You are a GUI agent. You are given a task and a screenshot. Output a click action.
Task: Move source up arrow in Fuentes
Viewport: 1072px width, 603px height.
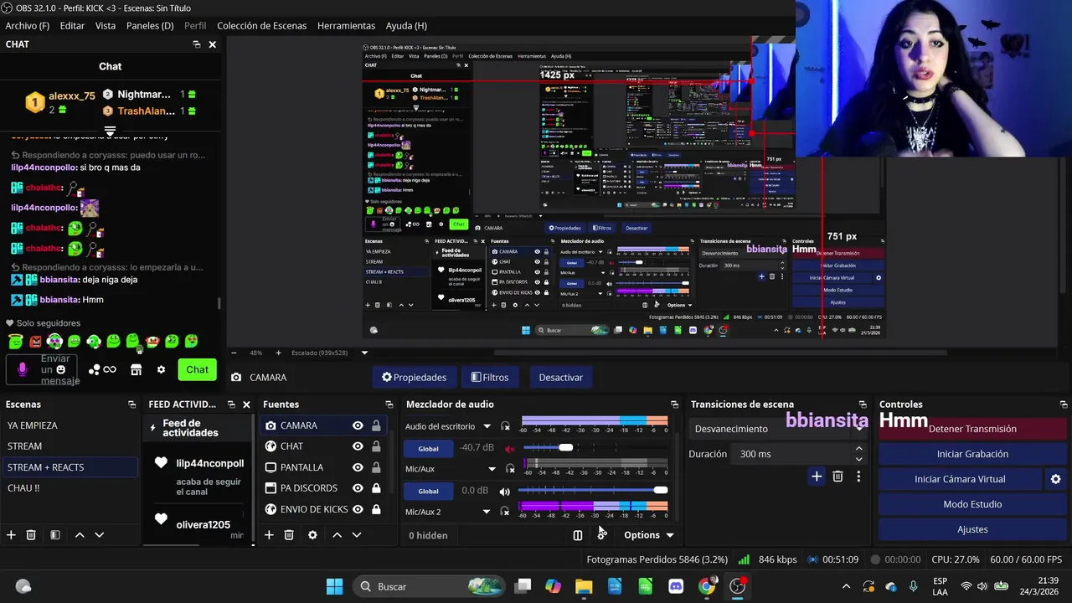337,535
